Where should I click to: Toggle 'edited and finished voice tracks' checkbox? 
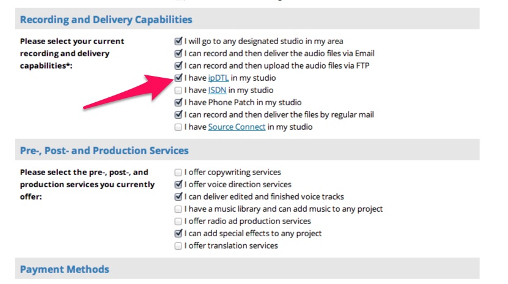(178, 196)
